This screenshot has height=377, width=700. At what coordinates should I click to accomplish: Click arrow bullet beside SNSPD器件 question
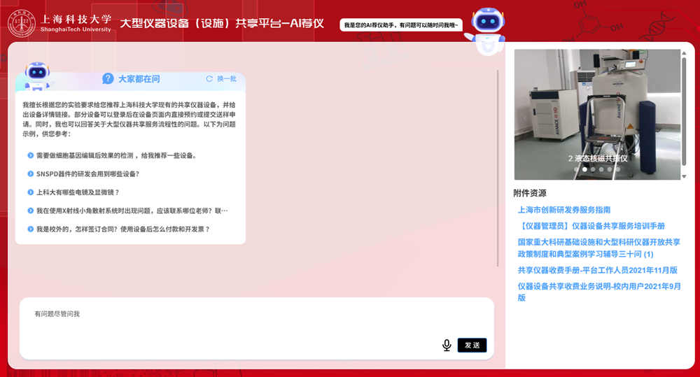click(x=30, y=174)
